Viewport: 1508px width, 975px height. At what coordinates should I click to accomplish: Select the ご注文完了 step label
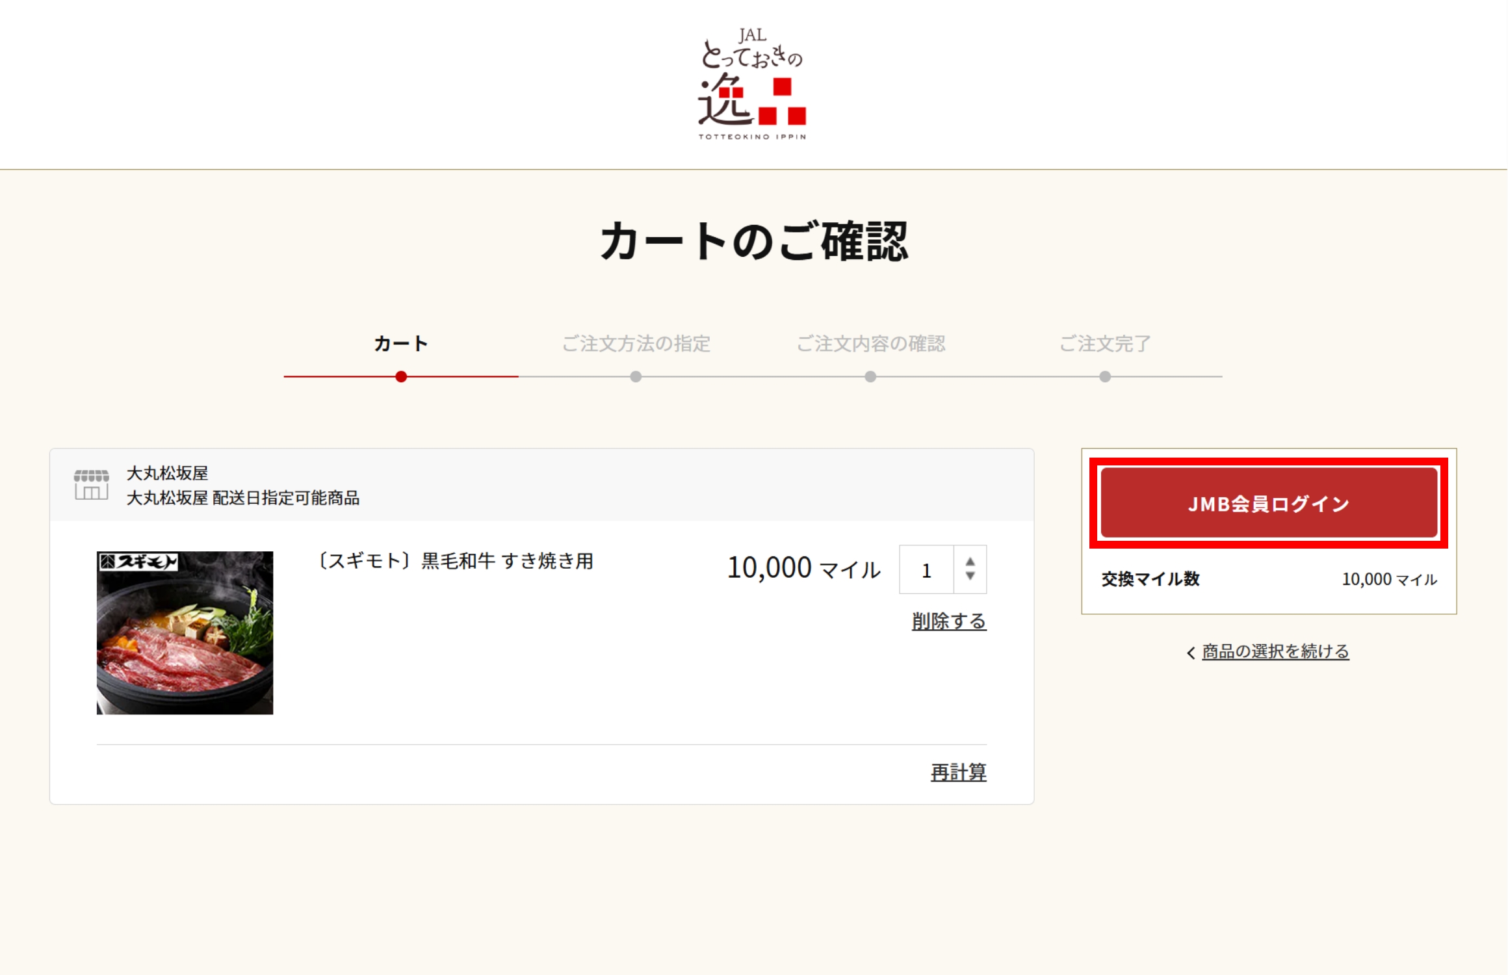coord(1105,343)
